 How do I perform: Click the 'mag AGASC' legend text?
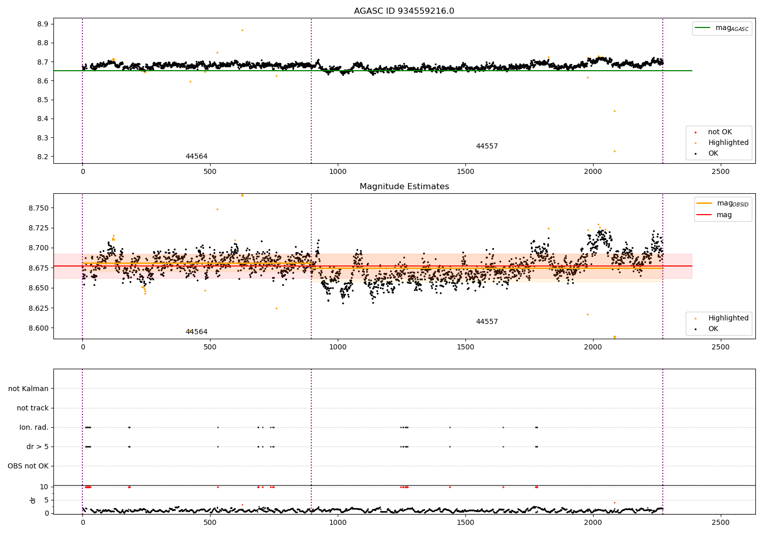click(x=732, y=28)
